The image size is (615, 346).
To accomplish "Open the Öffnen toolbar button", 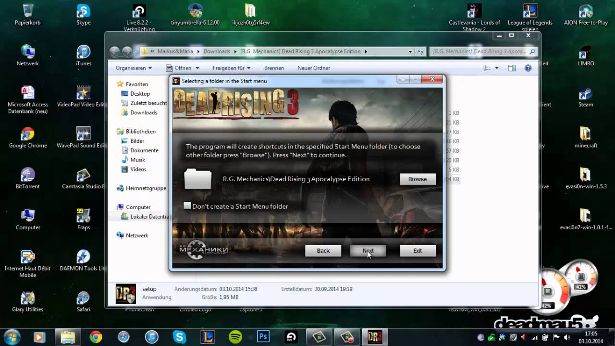I will click(x=179, y=68).
